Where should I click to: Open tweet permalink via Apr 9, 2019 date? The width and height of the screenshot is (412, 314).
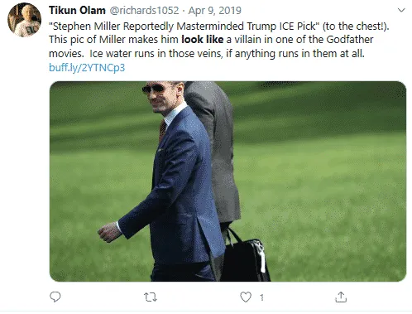(x=214, y=11)
